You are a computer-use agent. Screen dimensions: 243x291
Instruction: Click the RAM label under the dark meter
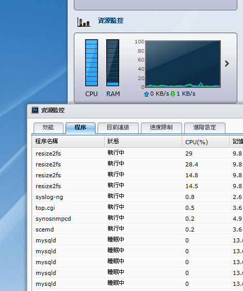coord(113,94)
